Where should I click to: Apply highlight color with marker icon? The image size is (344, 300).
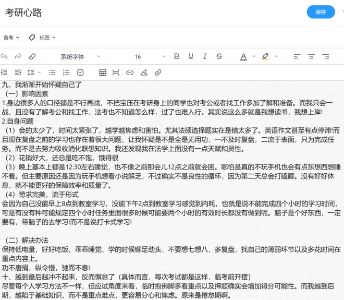click(265, 56)
